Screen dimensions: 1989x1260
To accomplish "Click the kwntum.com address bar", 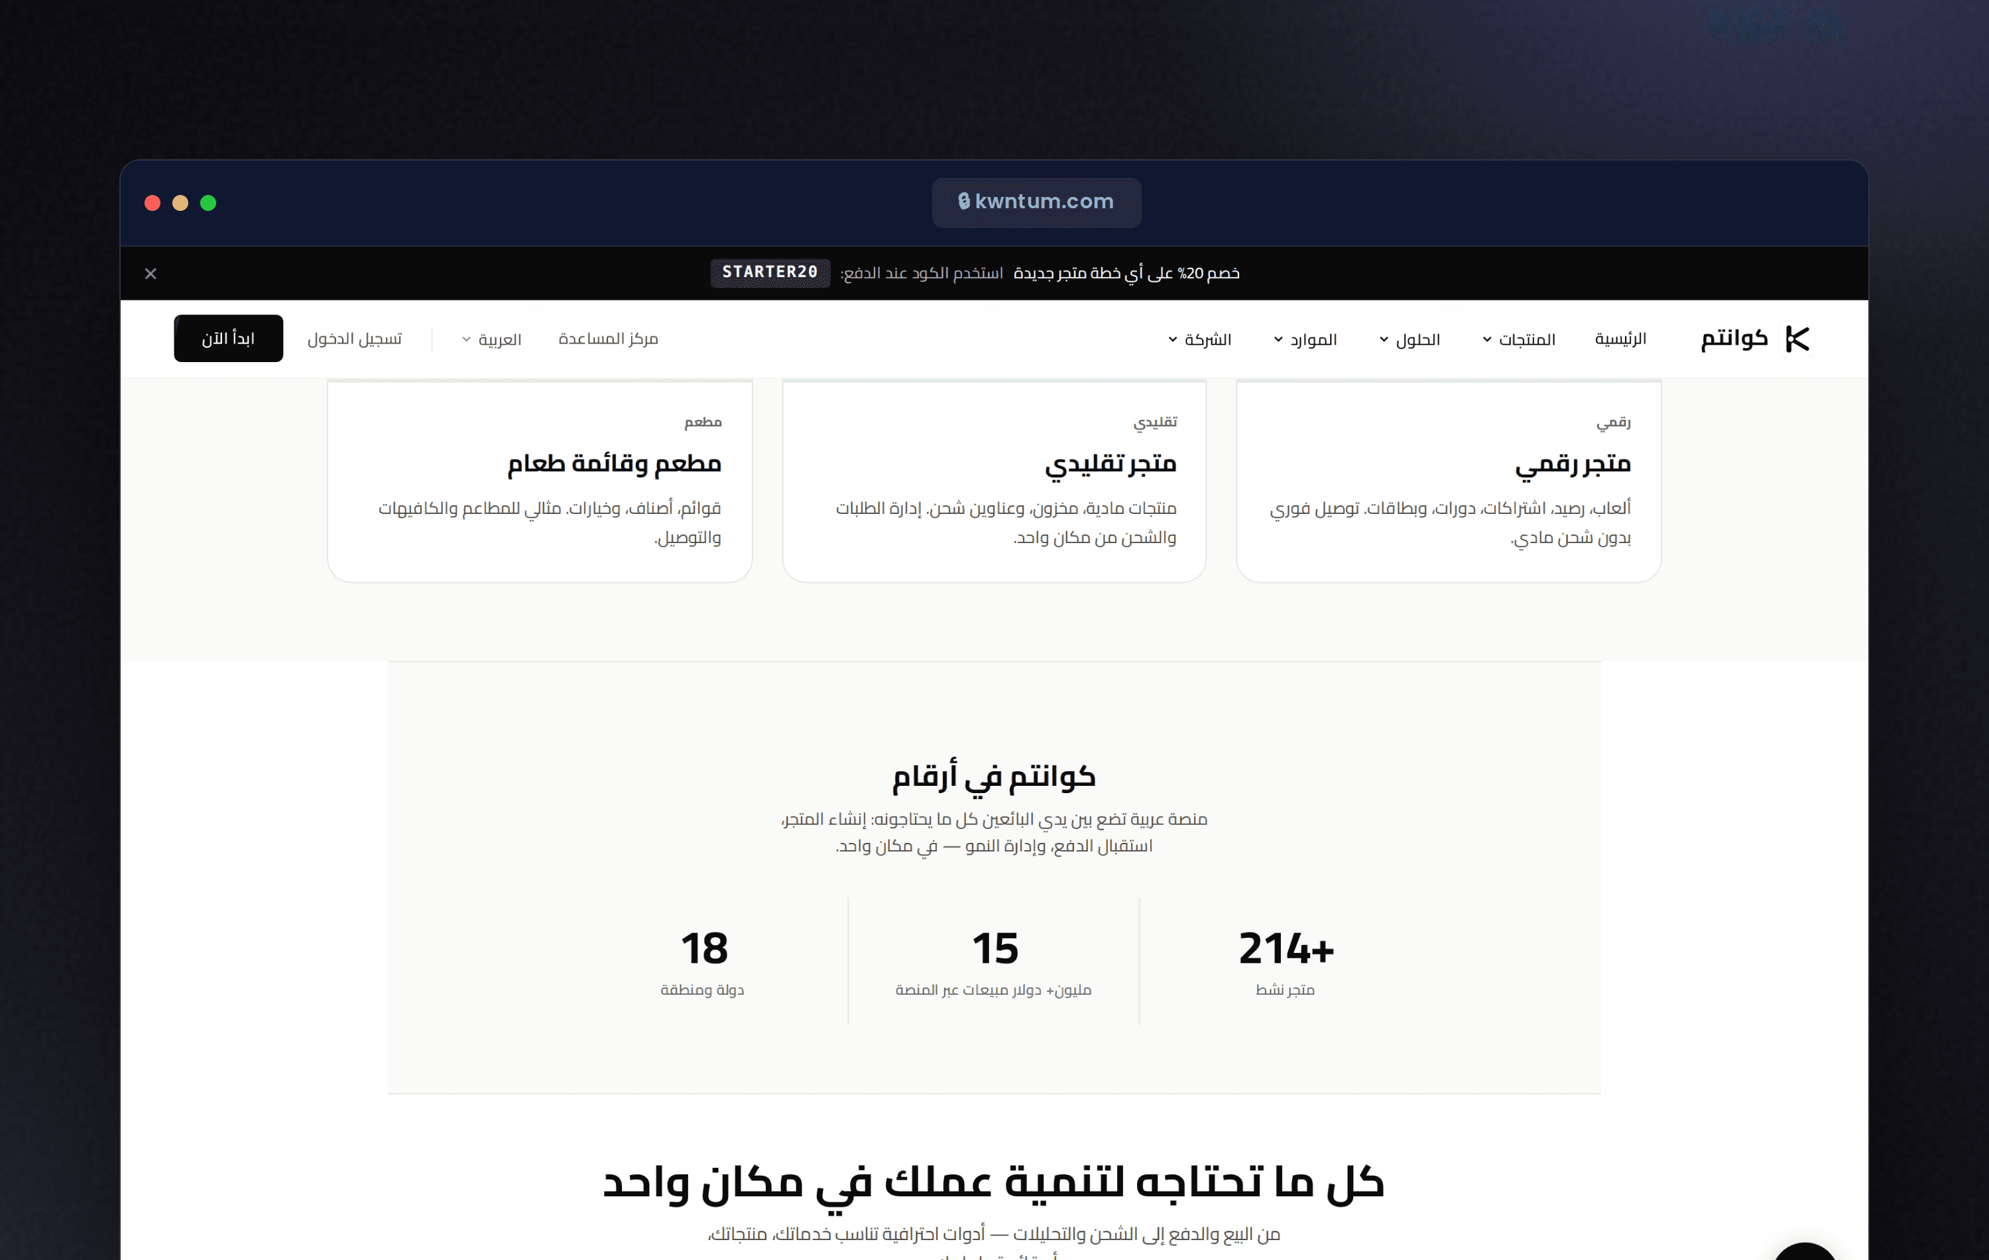I will point(1037,202).
